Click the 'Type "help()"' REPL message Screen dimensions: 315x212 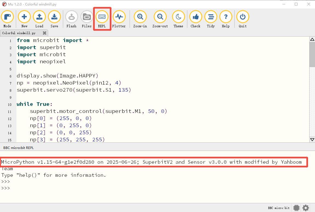click(x=53, y=175)
